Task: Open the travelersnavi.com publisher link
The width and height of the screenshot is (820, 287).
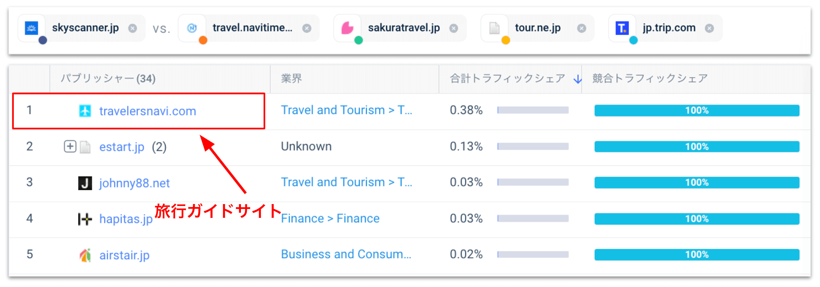Action: 147,110
